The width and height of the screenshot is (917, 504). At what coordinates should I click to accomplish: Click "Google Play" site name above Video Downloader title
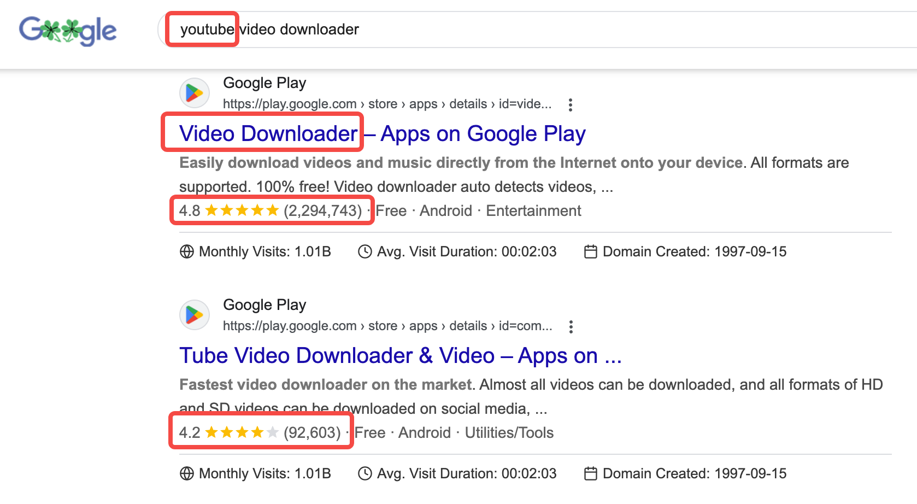click(x=264, y=83)
